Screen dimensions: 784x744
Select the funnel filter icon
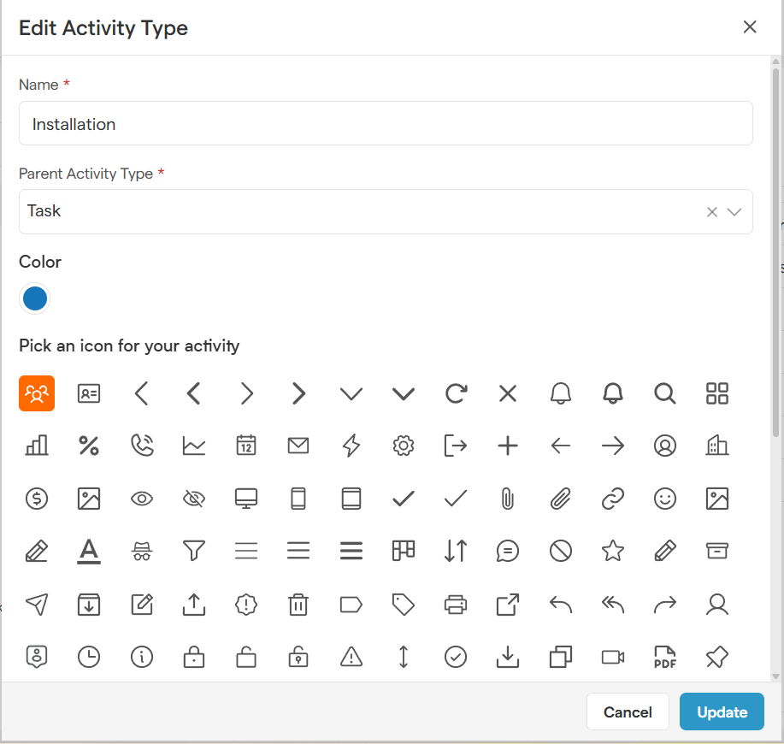pyautogui.click(x=194, y=552)
